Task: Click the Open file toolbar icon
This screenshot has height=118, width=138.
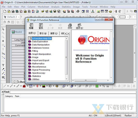Action: 43,12
